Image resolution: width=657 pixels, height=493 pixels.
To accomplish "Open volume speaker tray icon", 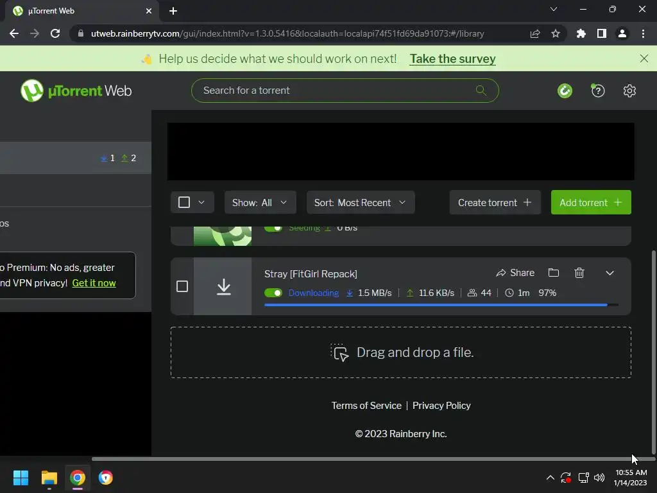I will (x=599, y=478).
